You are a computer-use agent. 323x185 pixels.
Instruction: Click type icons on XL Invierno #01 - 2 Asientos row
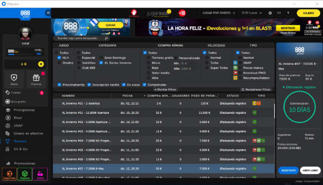(x=257, y=103)
